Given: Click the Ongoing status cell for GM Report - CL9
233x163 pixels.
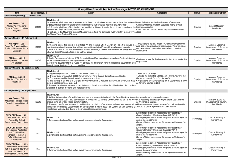Looking at the screenshot, I should 197,47.
